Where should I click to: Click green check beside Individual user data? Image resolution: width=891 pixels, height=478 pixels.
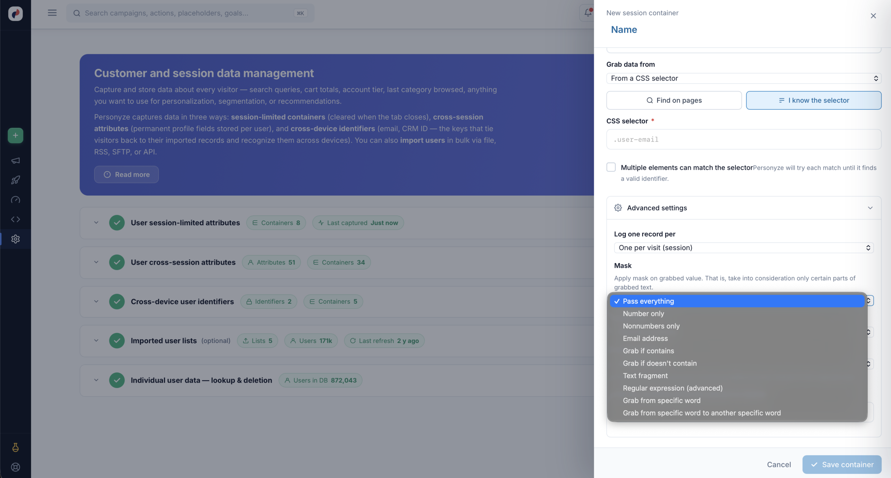point(117,380)
